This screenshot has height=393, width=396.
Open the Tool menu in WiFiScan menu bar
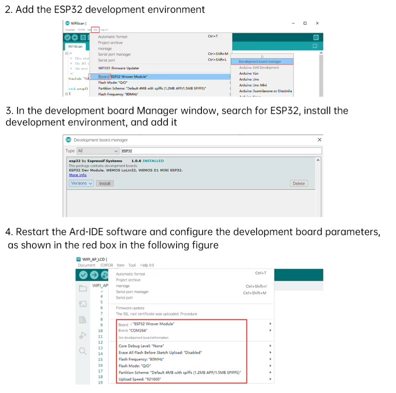(x=95, y=30)
